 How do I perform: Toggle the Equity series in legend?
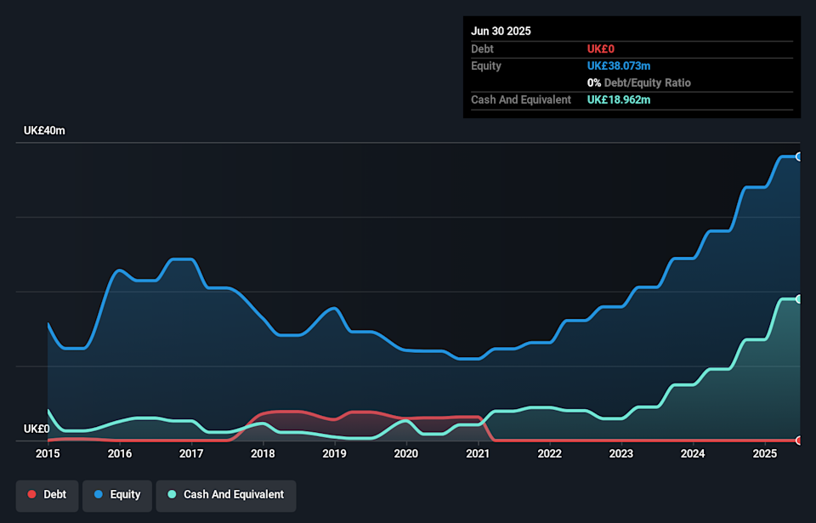click(116, 495)
